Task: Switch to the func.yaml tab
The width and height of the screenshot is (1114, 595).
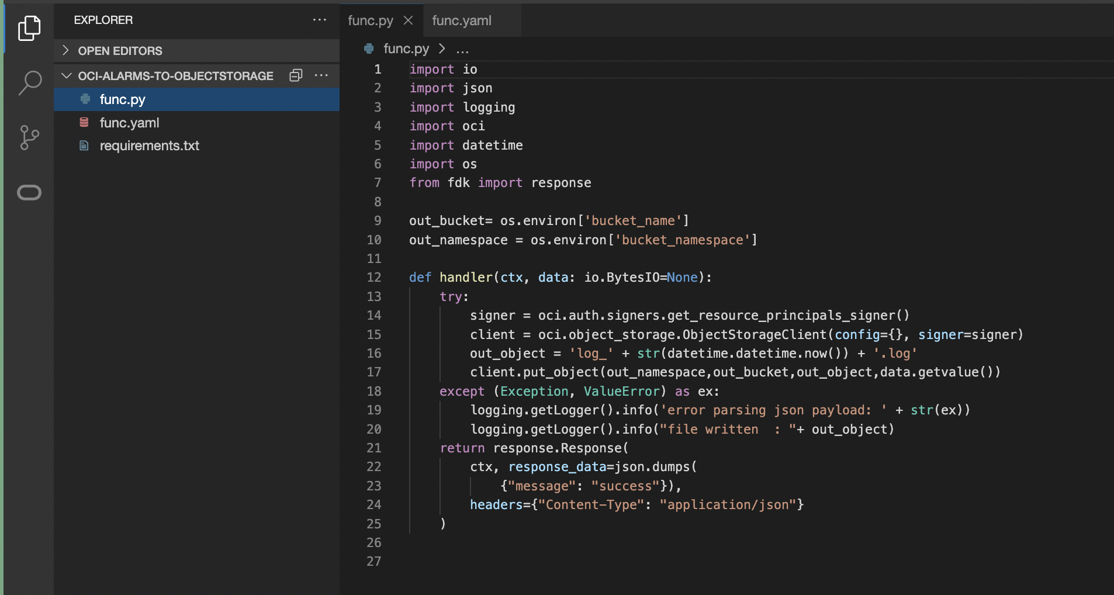Action: pos(461,20)
